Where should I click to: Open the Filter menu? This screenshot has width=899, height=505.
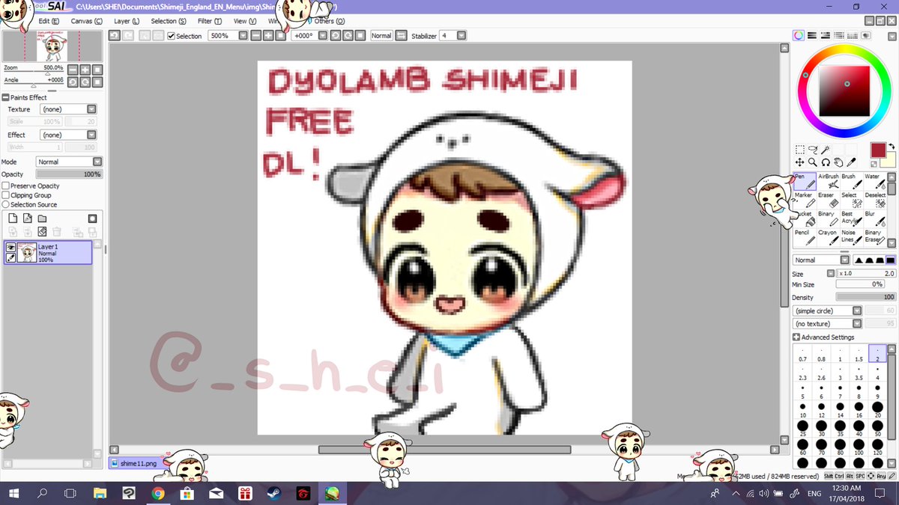(x=210, y=21)
